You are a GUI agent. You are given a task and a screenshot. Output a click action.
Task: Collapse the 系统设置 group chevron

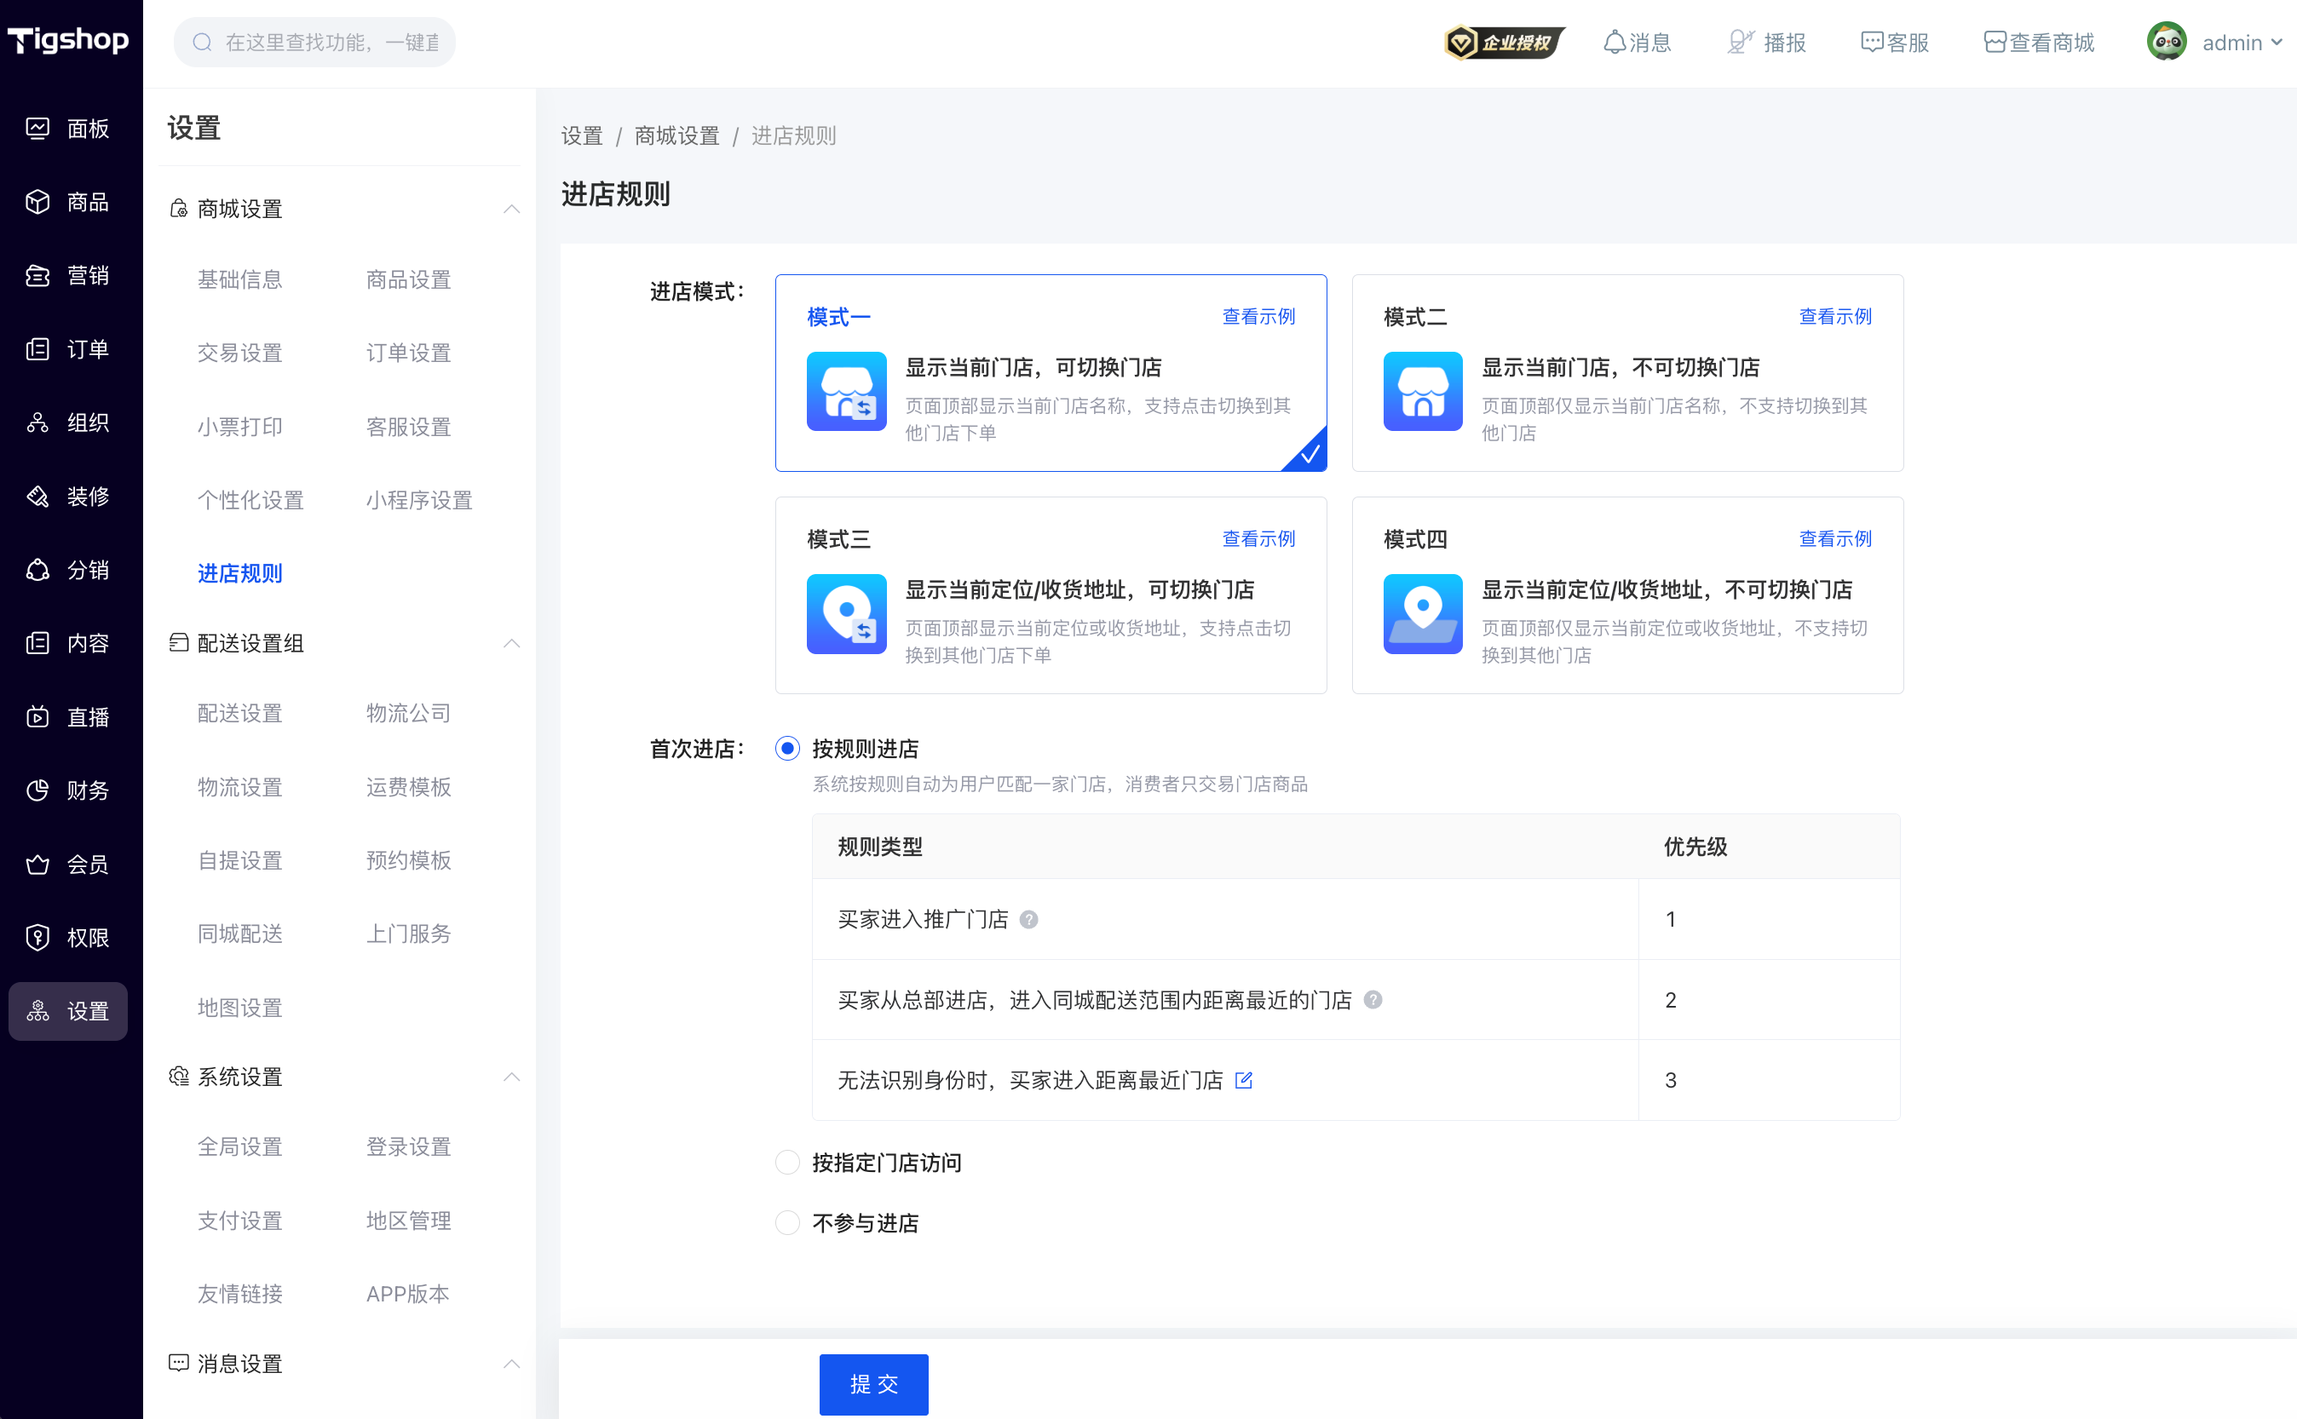point(511,1077)
